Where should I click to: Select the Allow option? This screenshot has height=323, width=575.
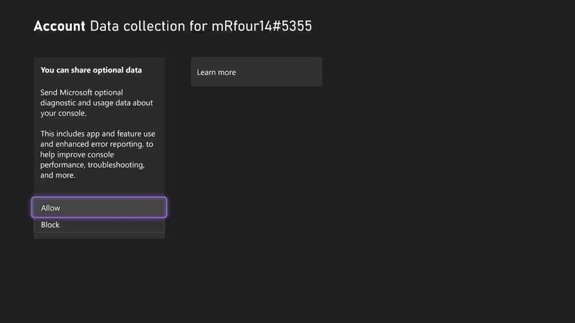(99, 207)
